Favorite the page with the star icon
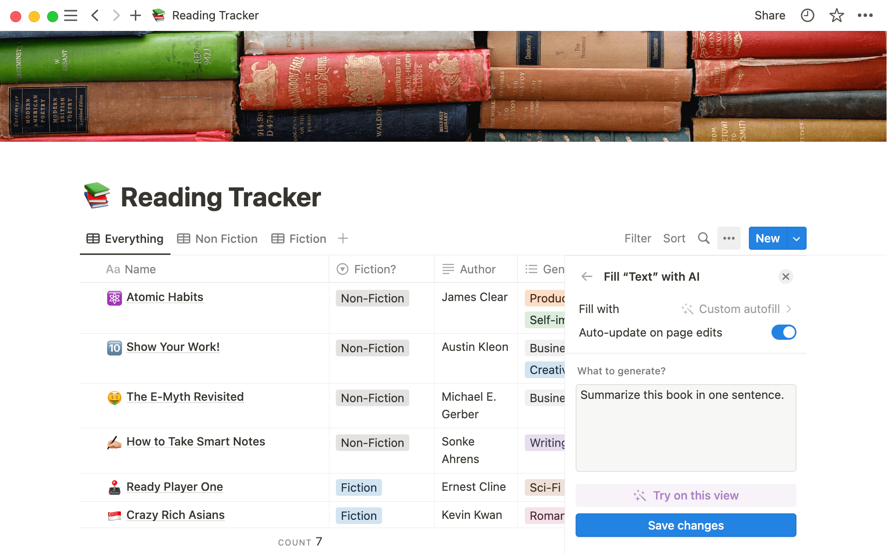Viewport: 887px width, 554px height. click(836, 15)
